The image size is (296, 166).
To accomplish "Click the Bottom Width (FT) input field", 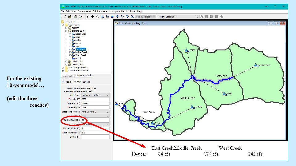I will (95, 128).
